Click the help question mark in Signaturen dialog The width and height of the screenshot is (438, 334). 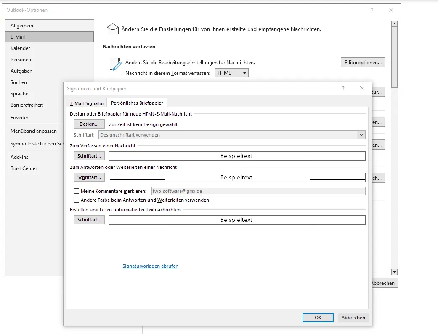343,89
